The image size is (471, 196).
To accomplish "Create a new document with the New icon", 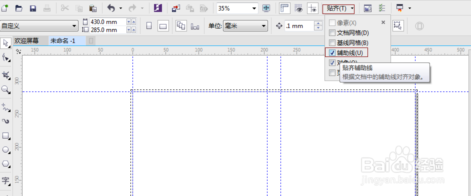I will pyautogui.click(x=5, y=8).
